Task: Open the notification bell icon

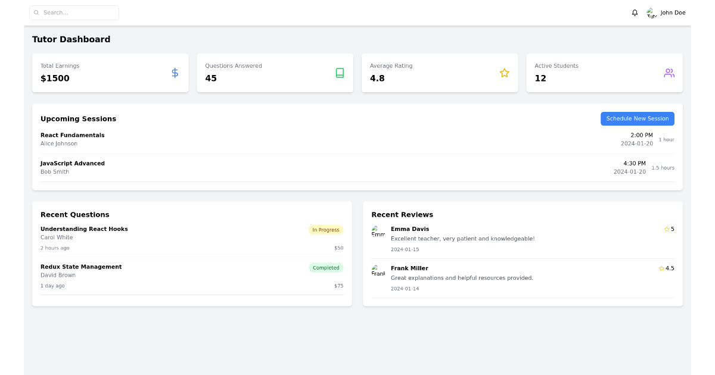Action: click(x=635, y=12)
